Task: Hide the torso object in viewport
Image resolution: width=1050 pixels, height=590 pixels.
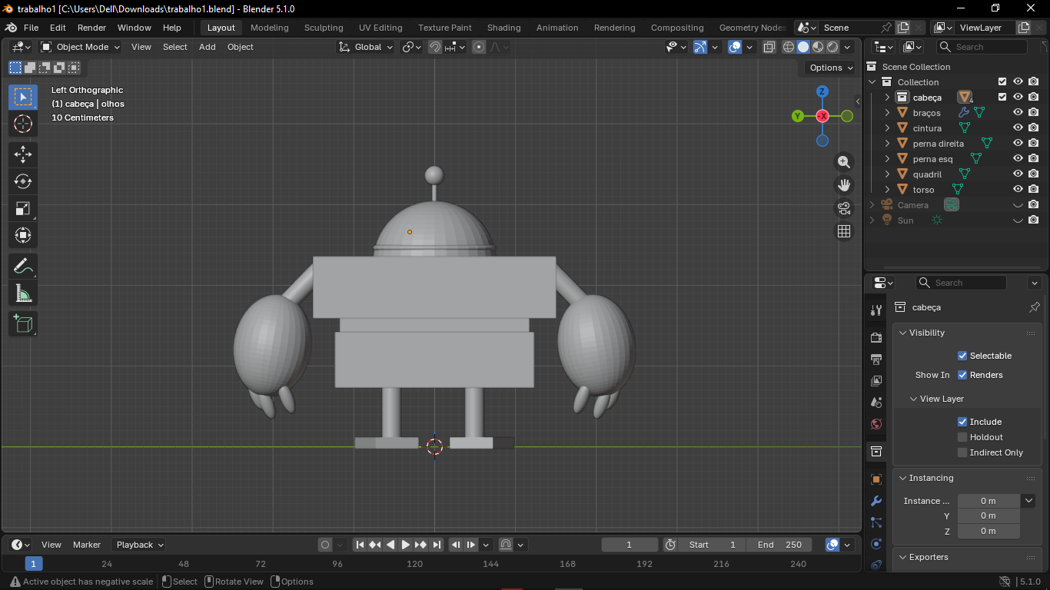Action: click(x=1018, y=190)
